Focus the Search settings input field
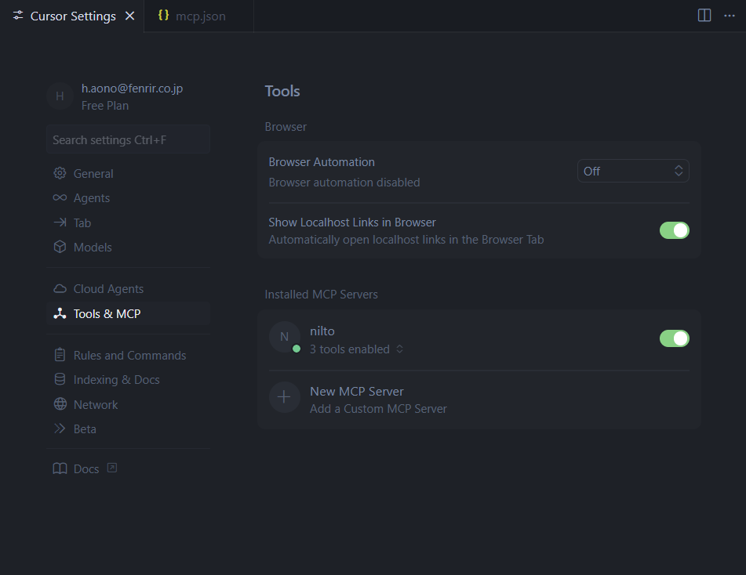The image size is (746, 575). (x=128, y=139)
